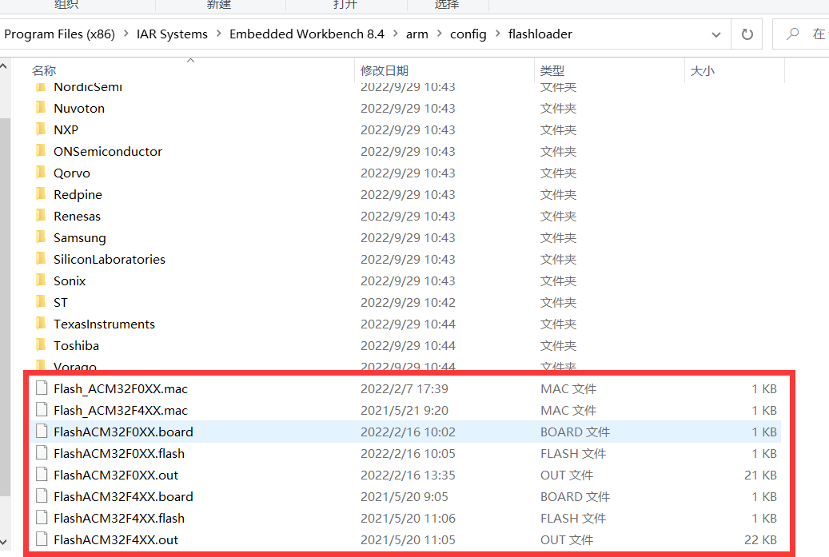
Task: Select the FlashACM32F0XX.flash file icon
Action: pyautogui.click(x=42, y=453)
